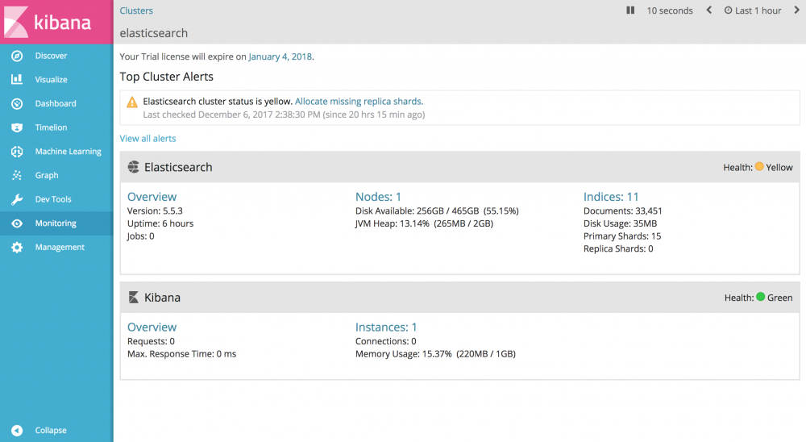Select Monitoring in the sidebar menu
Screen dimensions: 806x442
[56, 223]
